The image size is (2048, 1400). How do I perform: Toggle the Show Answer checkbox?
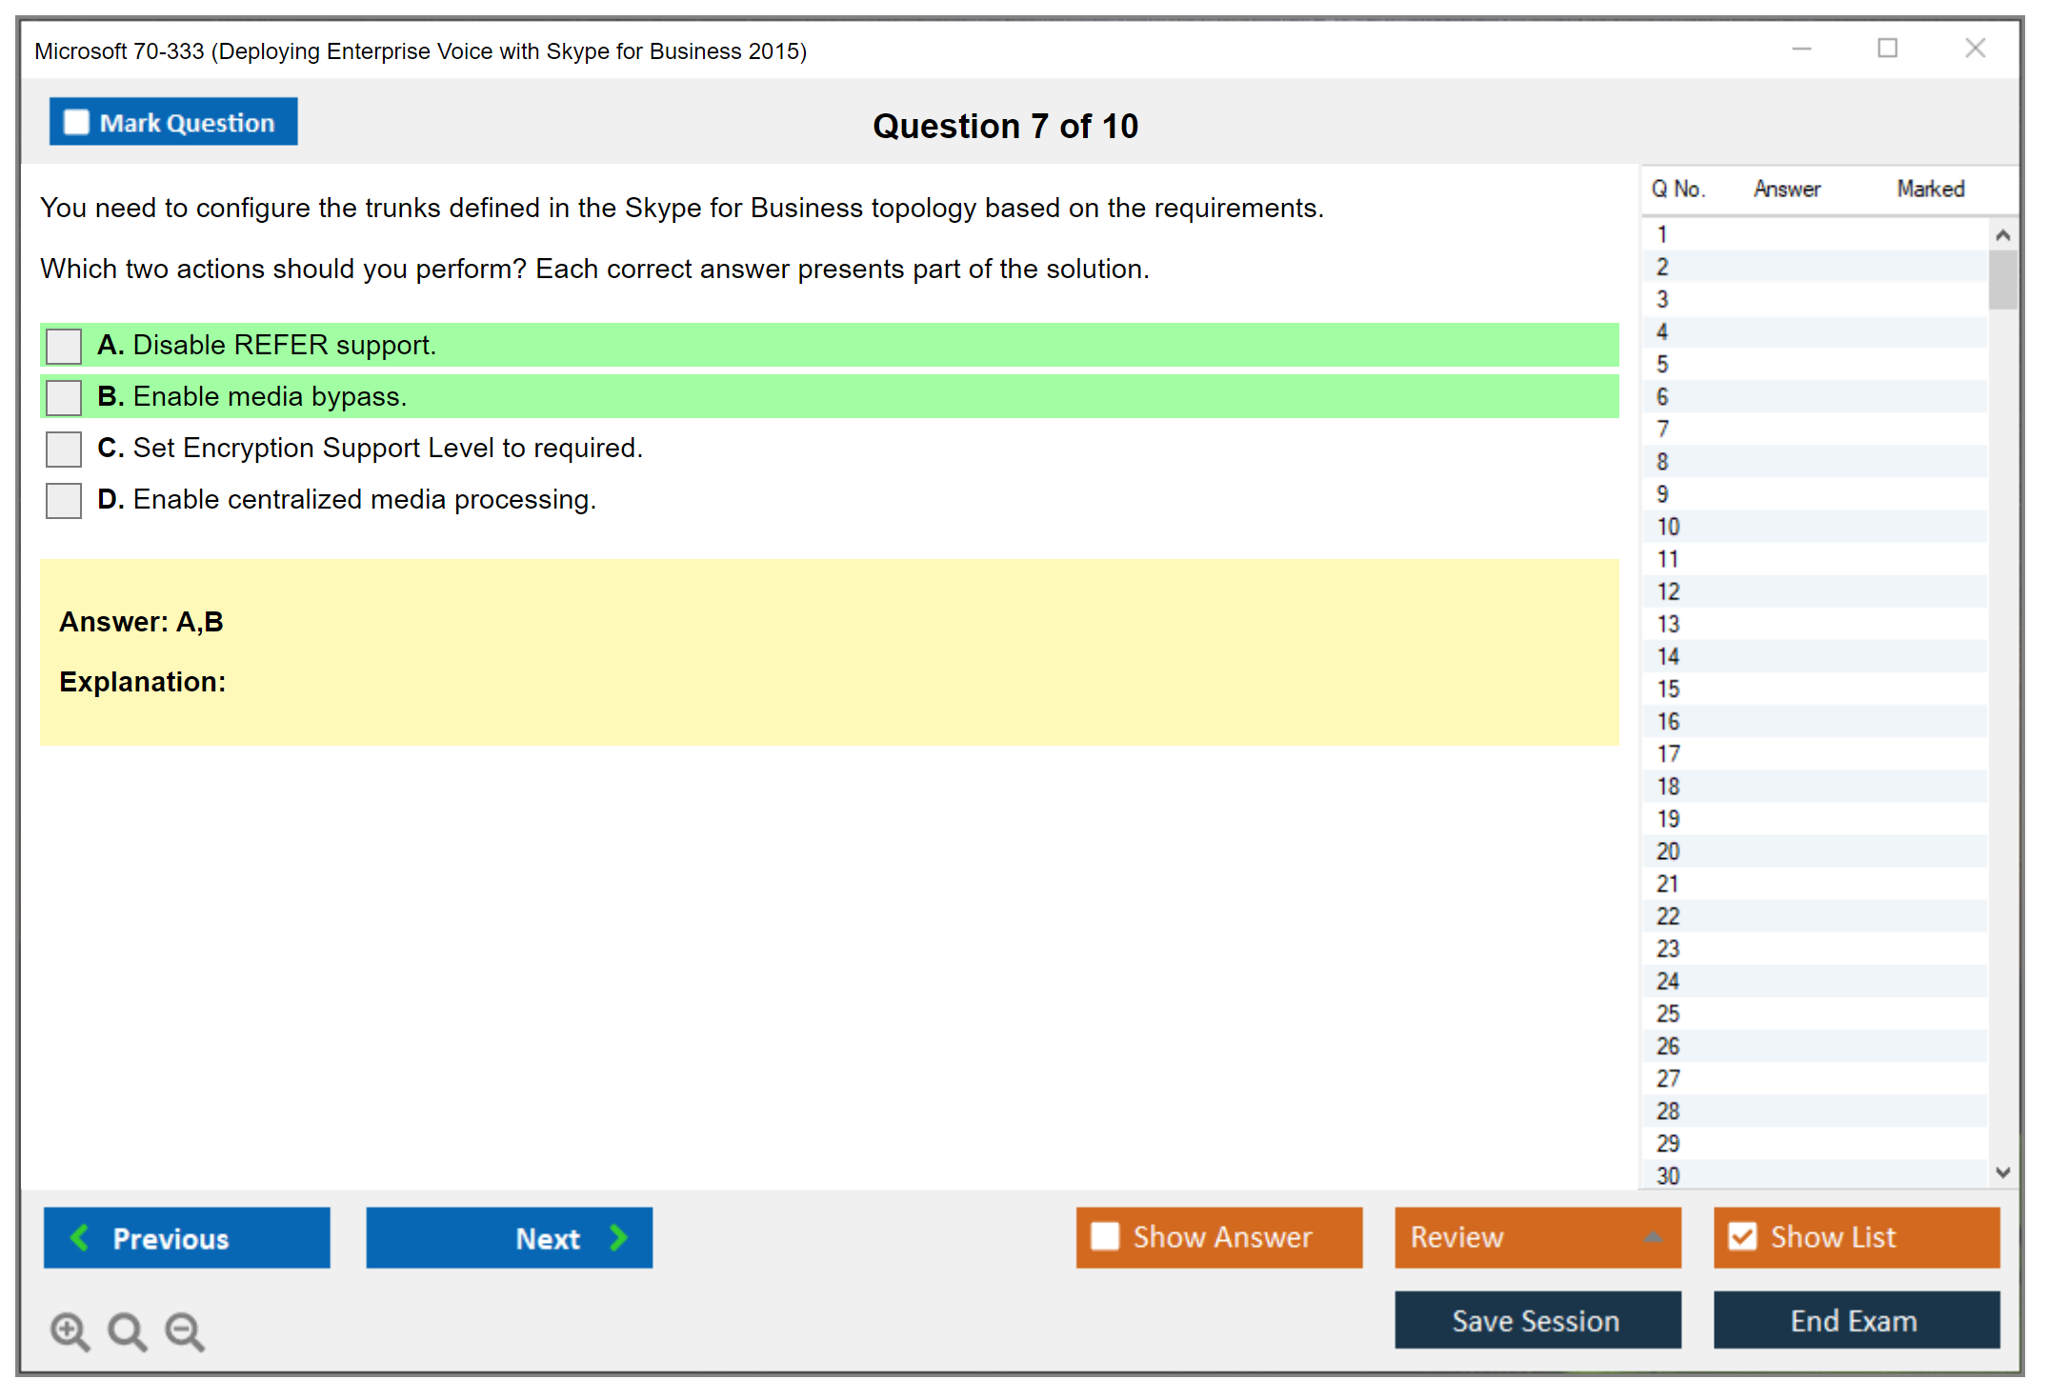tap(1105, 1236)
